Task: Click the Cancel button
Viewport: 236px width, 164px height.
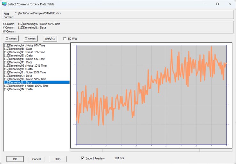Action: pyautogui.click(x=36, y=159)
